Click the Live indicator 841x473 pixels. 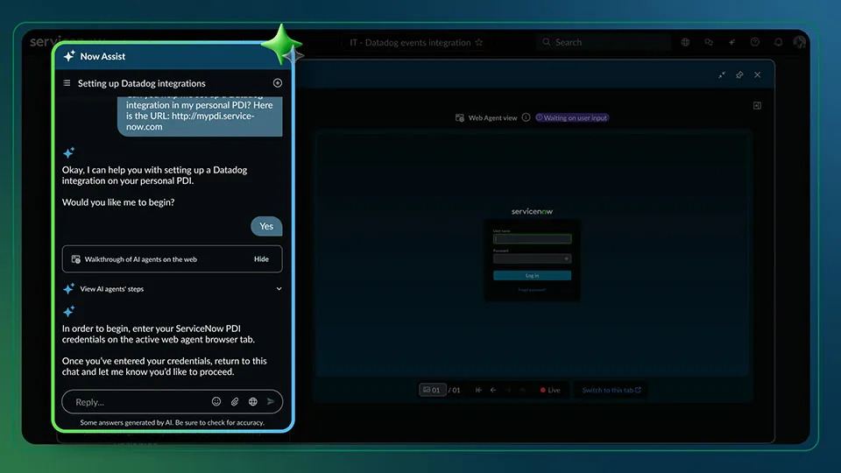pyautogui.click(x=550, y=390)
